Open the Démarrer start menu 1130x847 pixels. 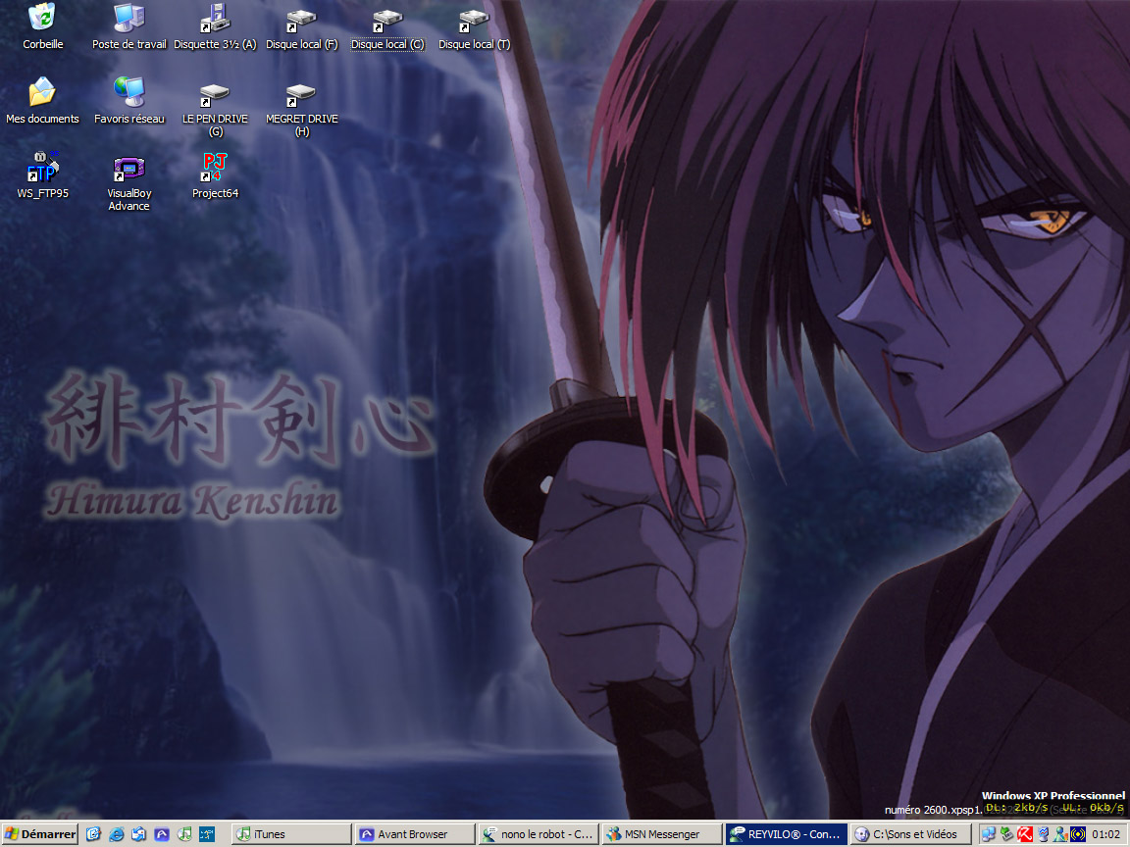pyautogui.click(x=39, y=834)
